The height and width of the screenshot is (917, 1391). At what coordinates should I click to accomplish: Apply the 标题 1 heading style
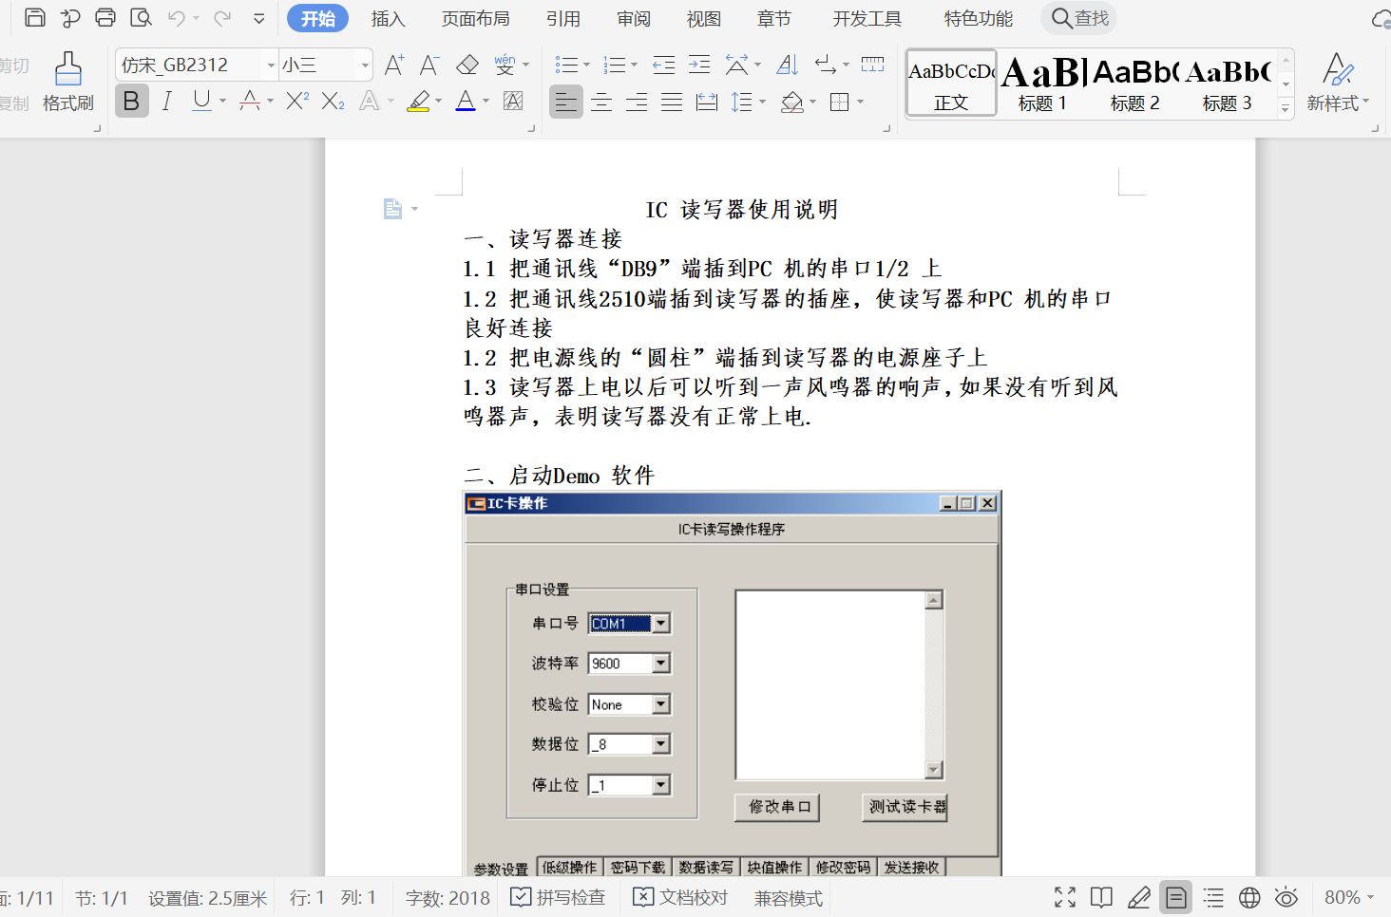(1042, 84)
